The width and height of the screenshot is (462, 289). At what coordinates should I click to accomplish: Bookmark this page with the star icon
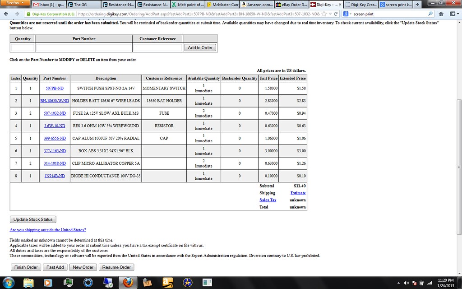[x=324, y=14]
